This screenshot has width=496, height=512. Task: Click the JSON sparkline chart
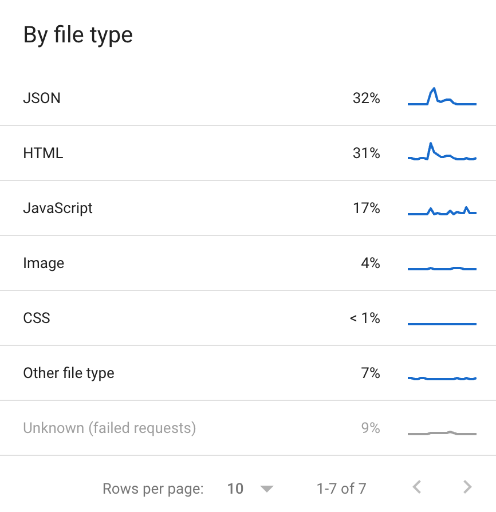pyautogui.click(x=442, y=97)
